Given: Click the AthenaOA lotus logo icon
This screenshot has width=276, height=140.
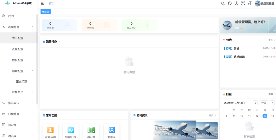Looking at the screenshot, I should click(7, 3).
